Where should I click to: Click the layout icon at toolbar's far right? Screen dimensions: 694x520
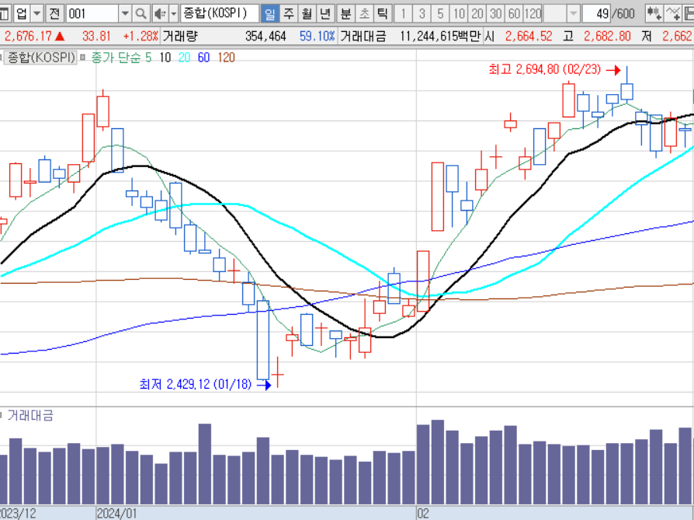coord(689,14)
